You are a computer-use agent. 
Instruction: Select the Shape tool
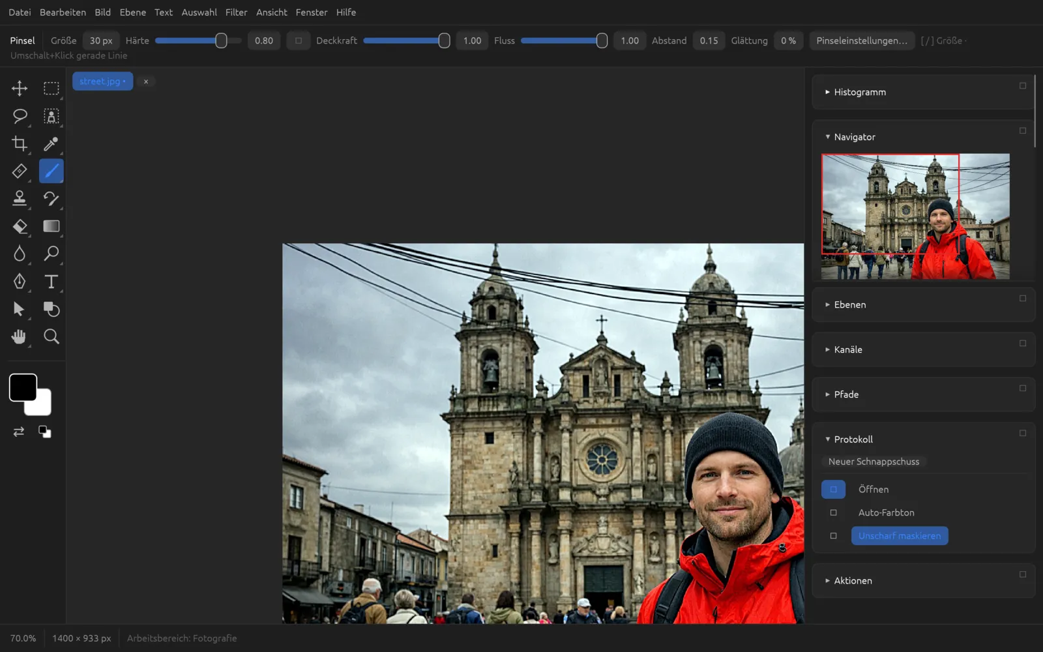(51, 309)
